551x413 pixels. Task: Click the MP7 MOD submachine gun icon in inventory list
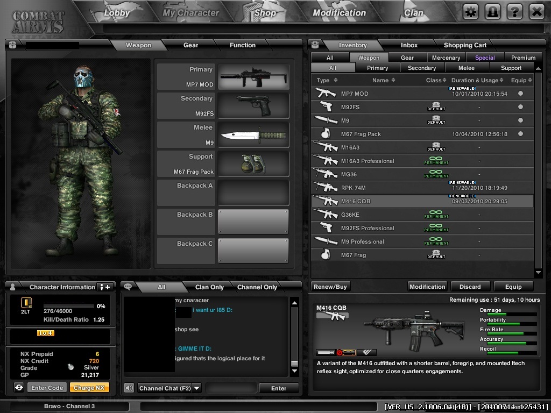(326, 93)
